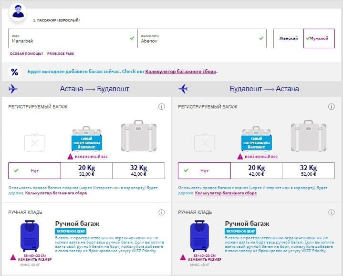The height and width of the screenshot is (276, 343).
Task: Click the 20 kg suitcase icon, Будапешт → Астана
Action: (x=257, y=138)
